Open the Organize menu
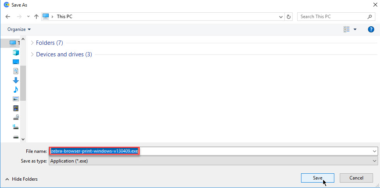Screen dimensions: 380x188 19,29
